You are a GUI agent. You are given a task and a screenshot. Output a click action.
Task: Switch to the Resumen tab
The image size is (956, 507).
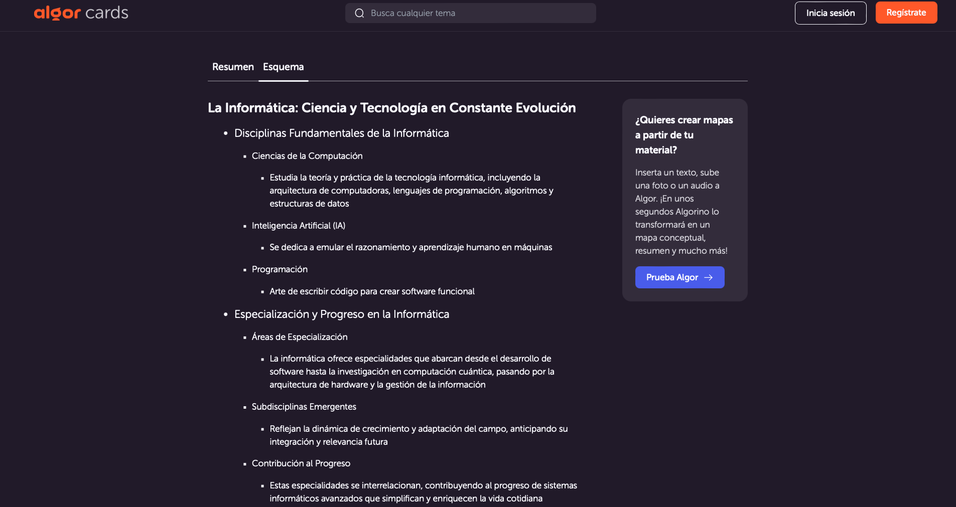(x=233, y=67)
